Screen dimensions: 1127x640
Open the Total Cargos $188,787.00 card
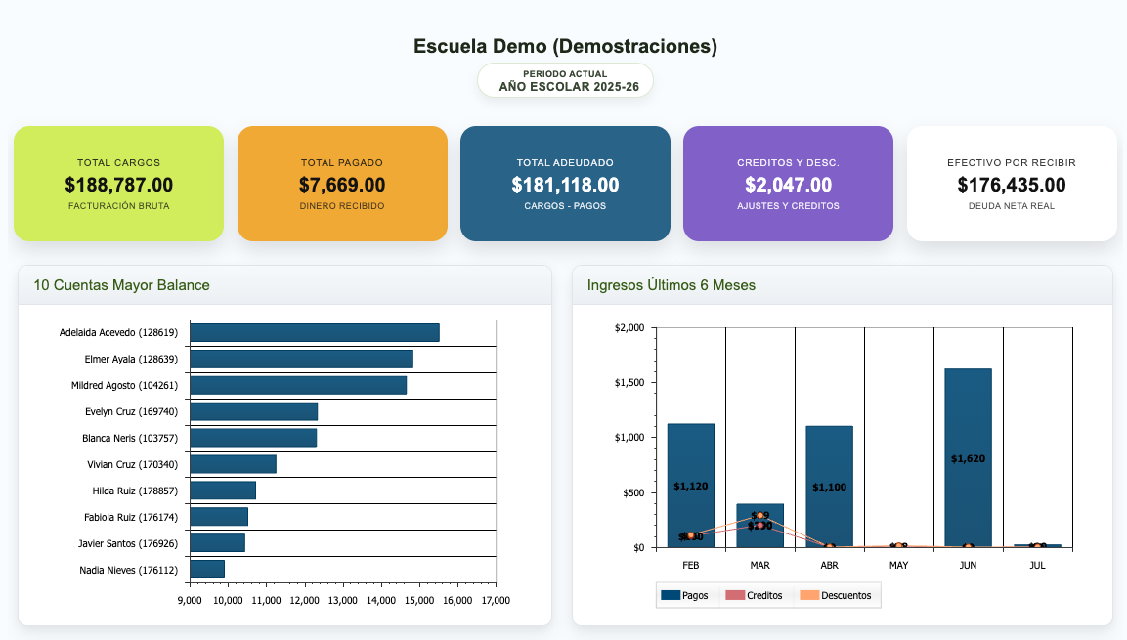(x=118, y=184)
